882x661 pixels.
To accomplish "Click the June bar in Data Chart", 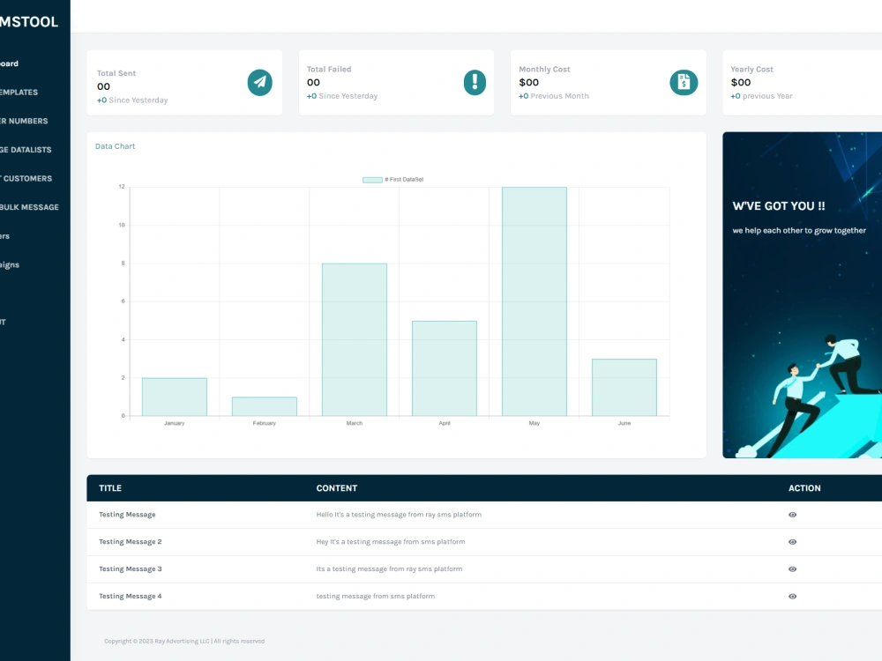I will click(624, 387).
